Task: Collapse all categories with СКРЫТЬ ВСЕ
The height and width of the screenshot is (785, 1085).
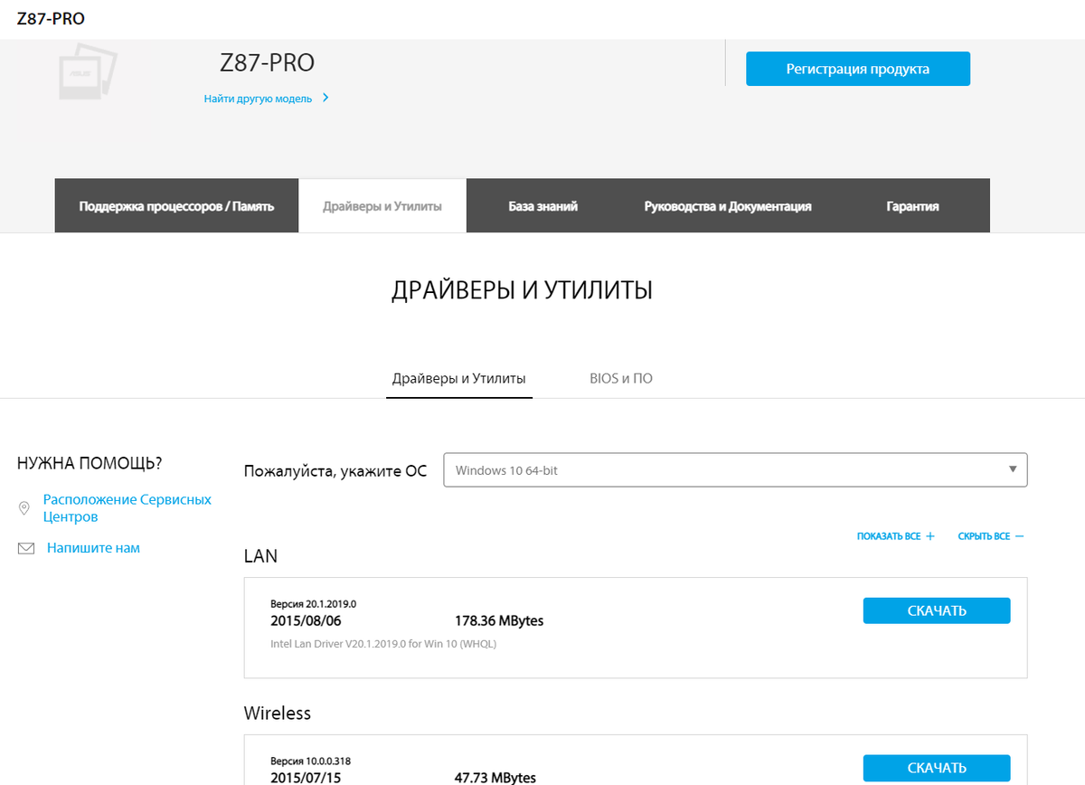Action: (x=984, y=536)
